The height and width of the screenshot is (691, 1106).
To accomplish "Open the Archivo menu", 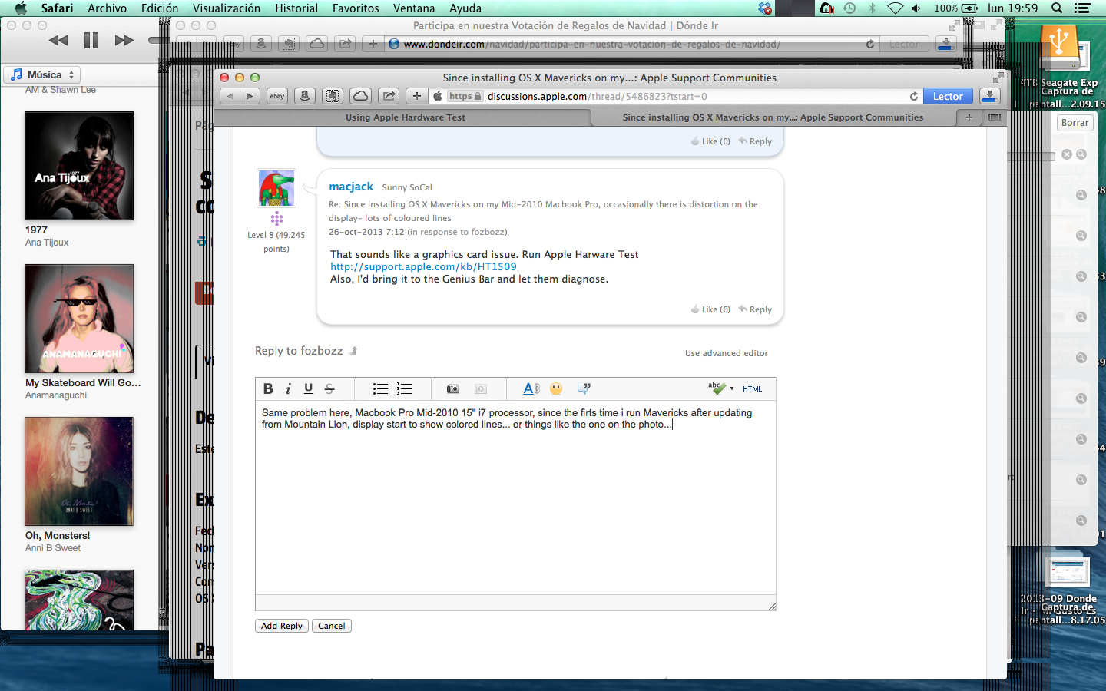I will 107,8.
